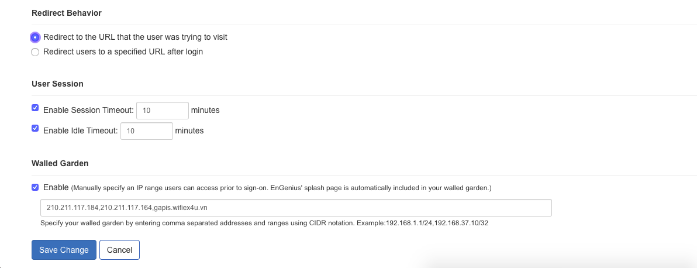697x268 pixels.
Task: Click the 'minutes' text beside Idle Timeout
Action: tap(189, 131)
